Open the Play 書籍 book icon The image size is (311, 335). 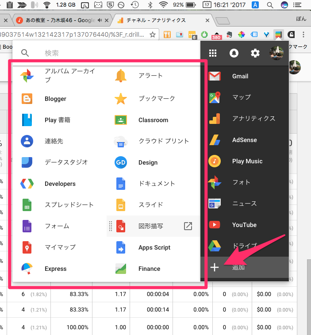(27, 120)
